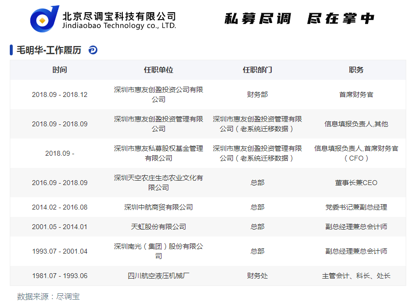This screenshot has width=416, height=306.
Task: Click the 时间 column header
Action: coord(60,70)
